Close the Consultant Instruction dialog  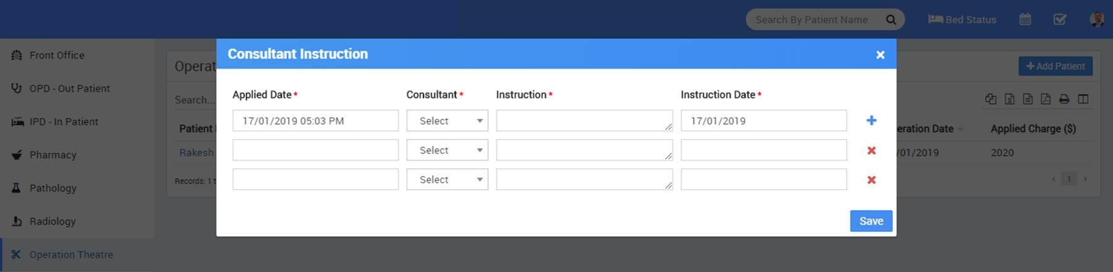pyautogui.click(x=881, y=55)
